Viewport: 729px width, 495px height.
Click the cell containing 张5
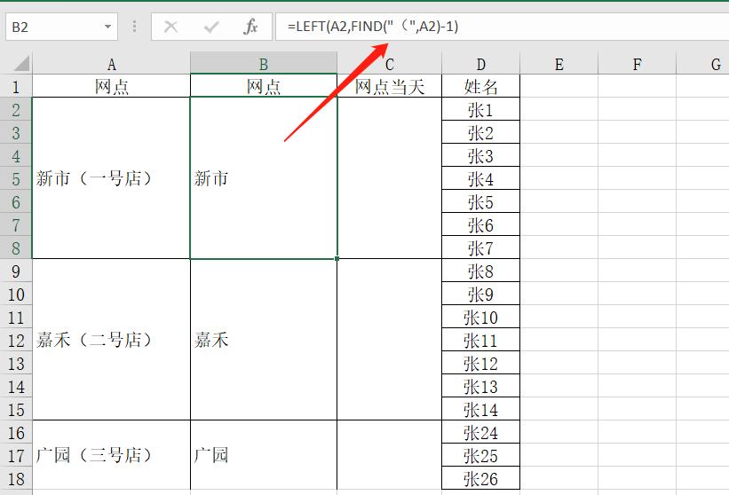(480, 201)
